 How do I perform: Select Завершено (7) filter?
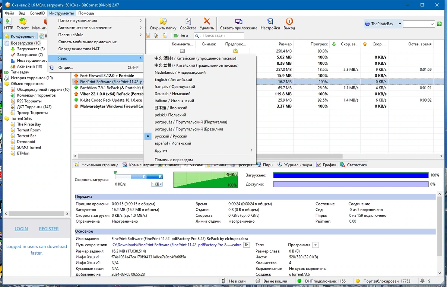(30, 55)
